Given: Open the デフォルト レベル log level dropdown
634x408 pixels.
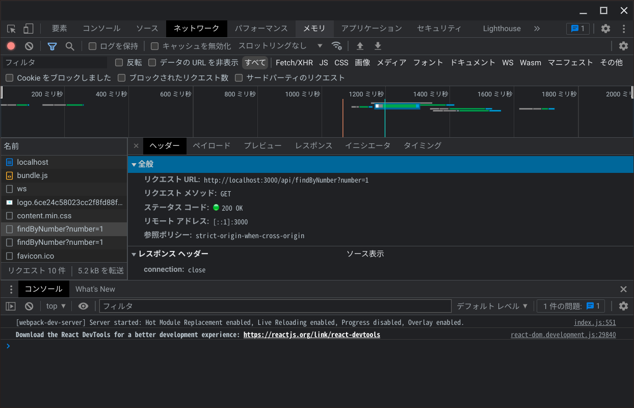Looking at the screenshot, I should coord(492,306).
